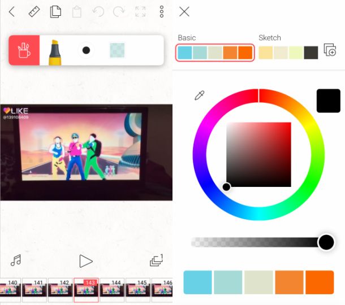Play the animation

click(x=86, y=261)
